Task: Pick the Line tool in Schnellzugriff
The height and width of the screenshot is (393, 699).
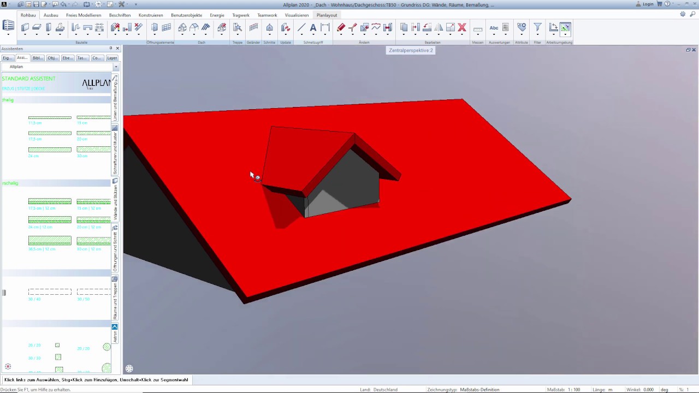Action: (x=301, y=27)
